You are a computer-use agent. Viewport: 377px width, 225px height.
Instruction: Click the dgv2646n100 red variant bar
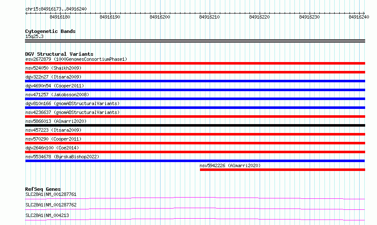(x=195, y=152)
